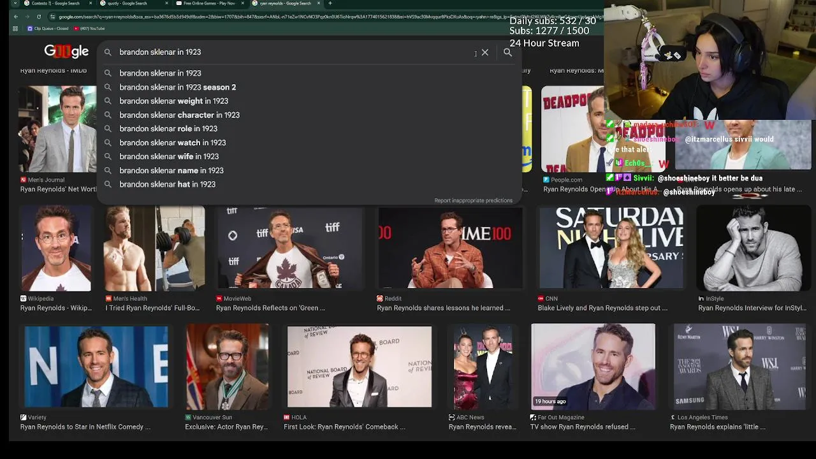The image size is (816, 459).
Task: Open the '(407) YouTube' bookmark
Action: (x=89, y=29)
